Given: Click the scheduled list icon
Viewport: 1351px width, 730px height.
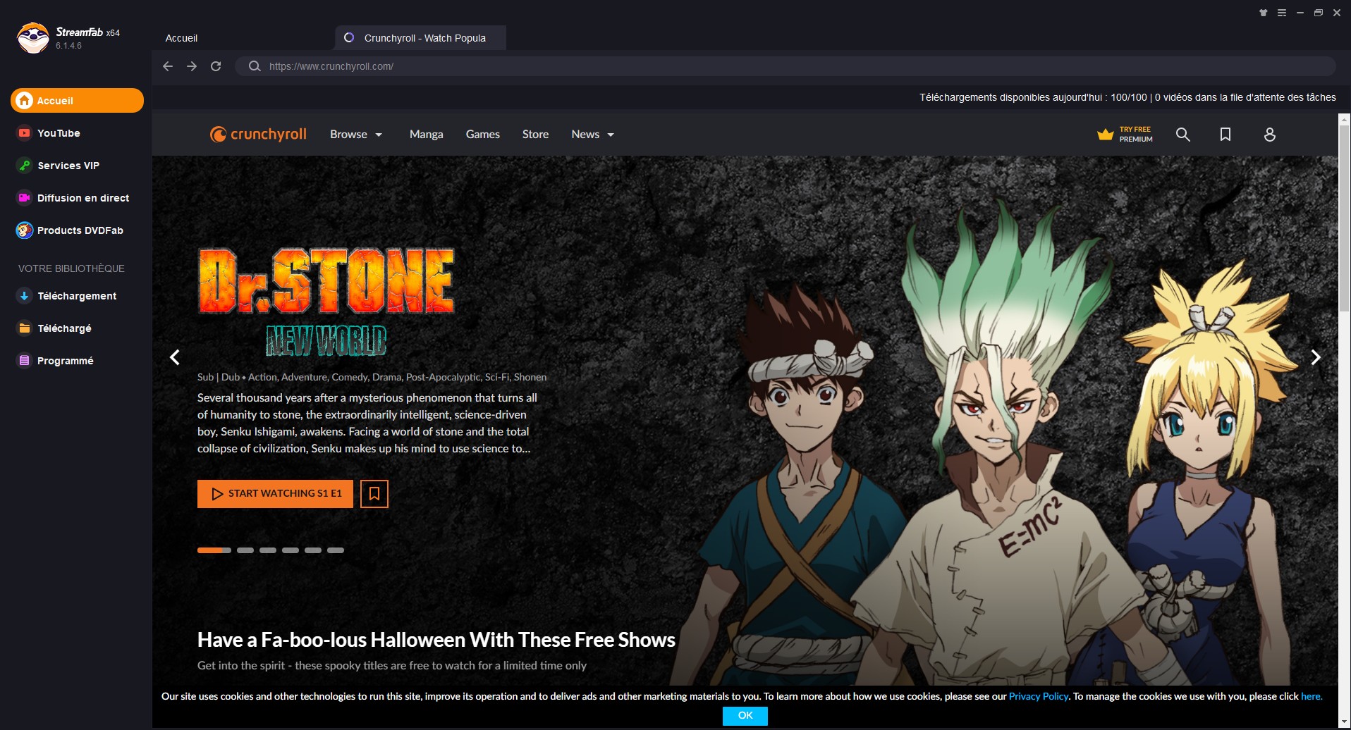Looking at the screenshot, I should point(25,361).
